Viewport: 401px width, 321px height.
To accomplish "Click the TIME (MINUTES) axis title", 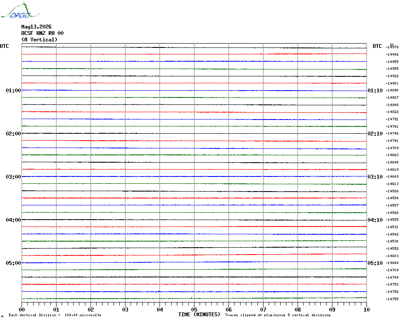I will [x=199, y=315].
